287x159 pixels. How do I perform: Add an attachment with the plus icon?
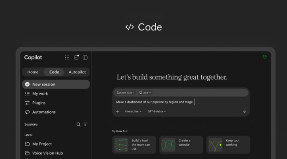118,111
